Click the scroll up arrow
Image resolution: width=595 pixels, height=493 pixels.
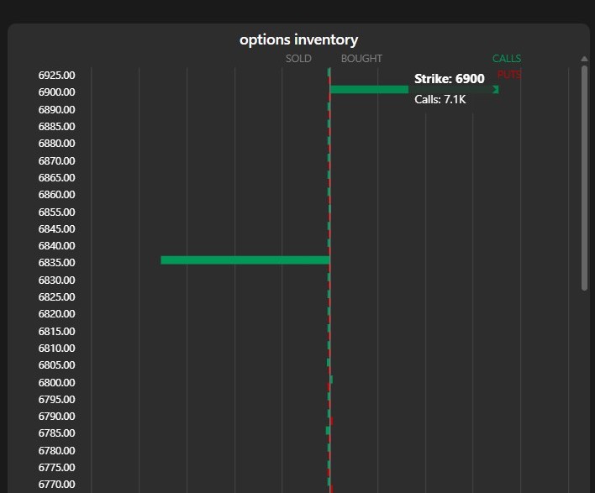click(x=584, y=59)
